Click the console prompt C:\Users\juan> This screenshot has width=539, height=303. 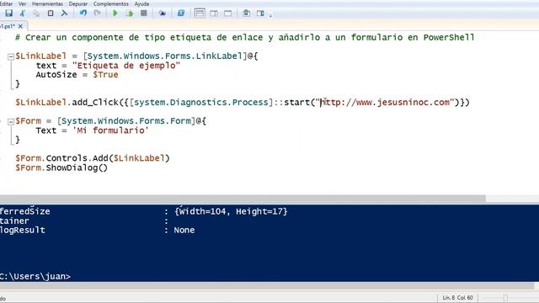click(x=35, y=277)
